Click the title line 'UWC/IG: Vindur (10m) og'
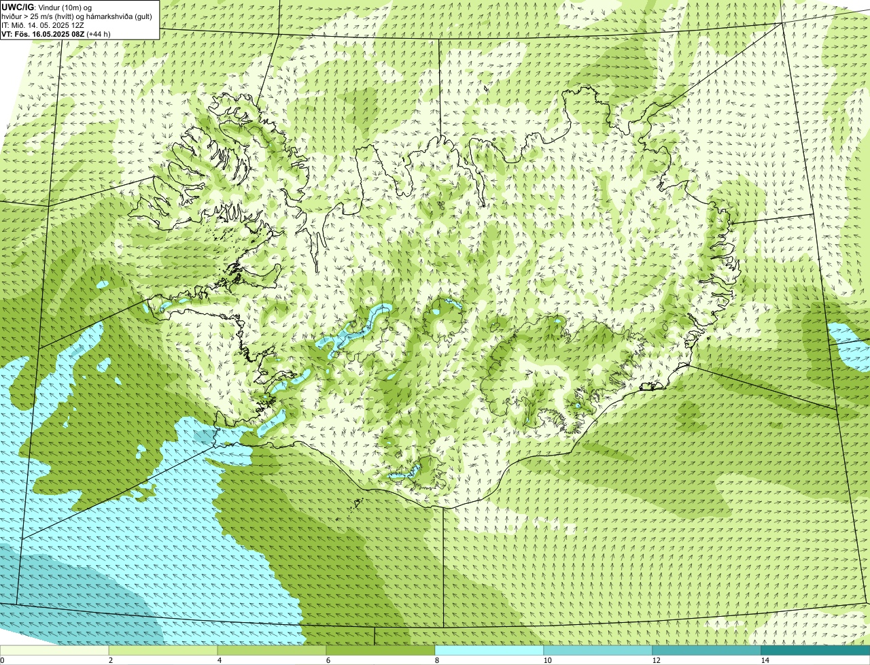The image size is (870, 665). (x=47, y=7)
